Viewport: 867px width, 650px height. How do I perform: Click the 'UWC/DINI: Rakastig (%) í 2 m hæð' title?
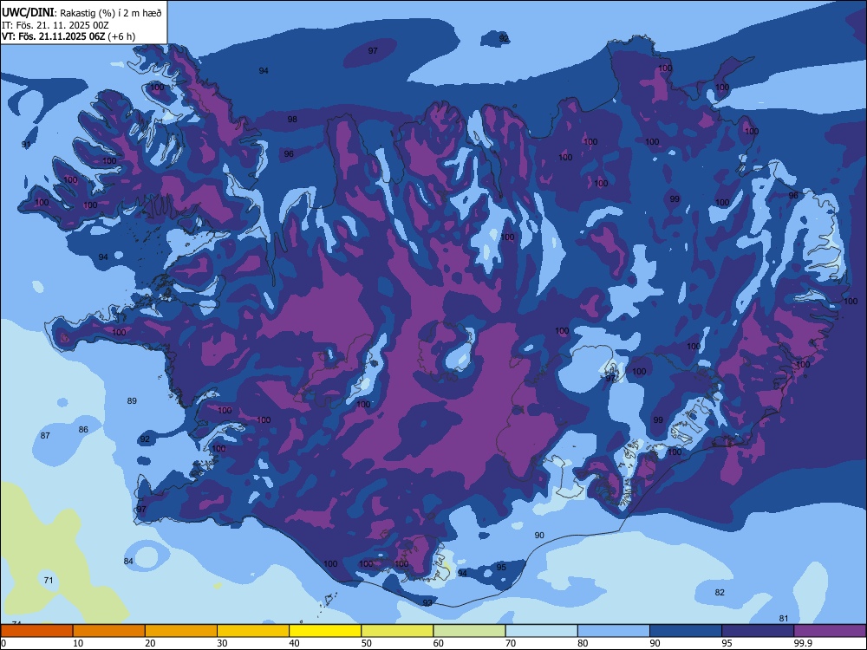tap(81, 13)
